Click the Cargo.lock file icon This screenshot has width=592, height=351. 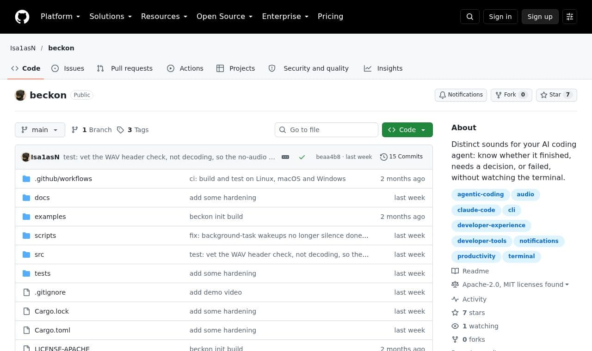coord(26,311)
